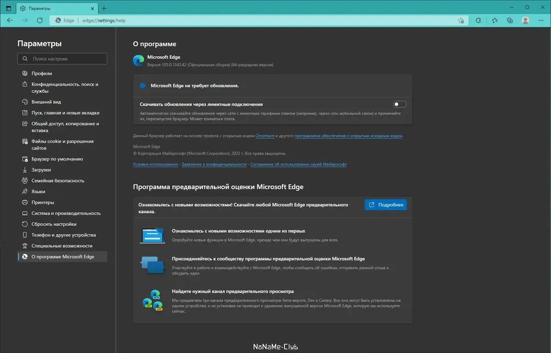551x353 pixels.
Task: Open the vertical tabs icon
Action: [x=8, y=8]
